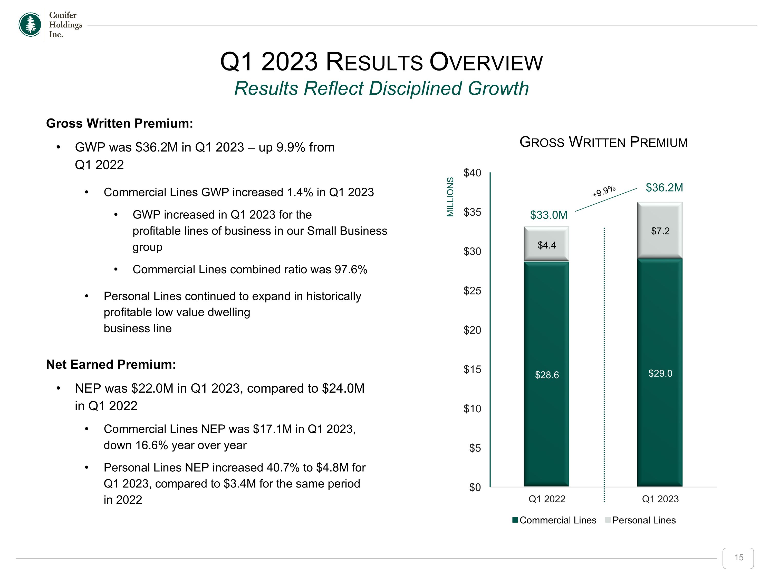Click the $20 axis tick label

pyautogui.click(x=472, y=330)
